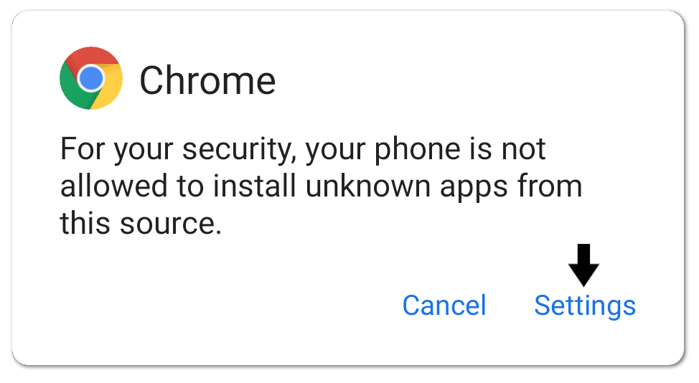Click the green segment of Chrome logo

click(72, 89)
